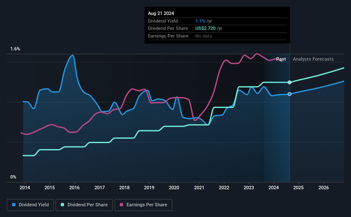
Task: Click the 2015 x-axis label
Action: (50, 188)
